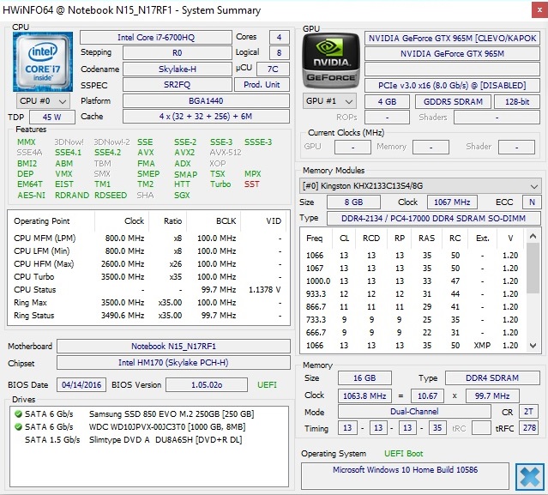Click the 933.3 frequency row in memory table
The height and width of the screenshot is (495, 548).
[413, 294]
